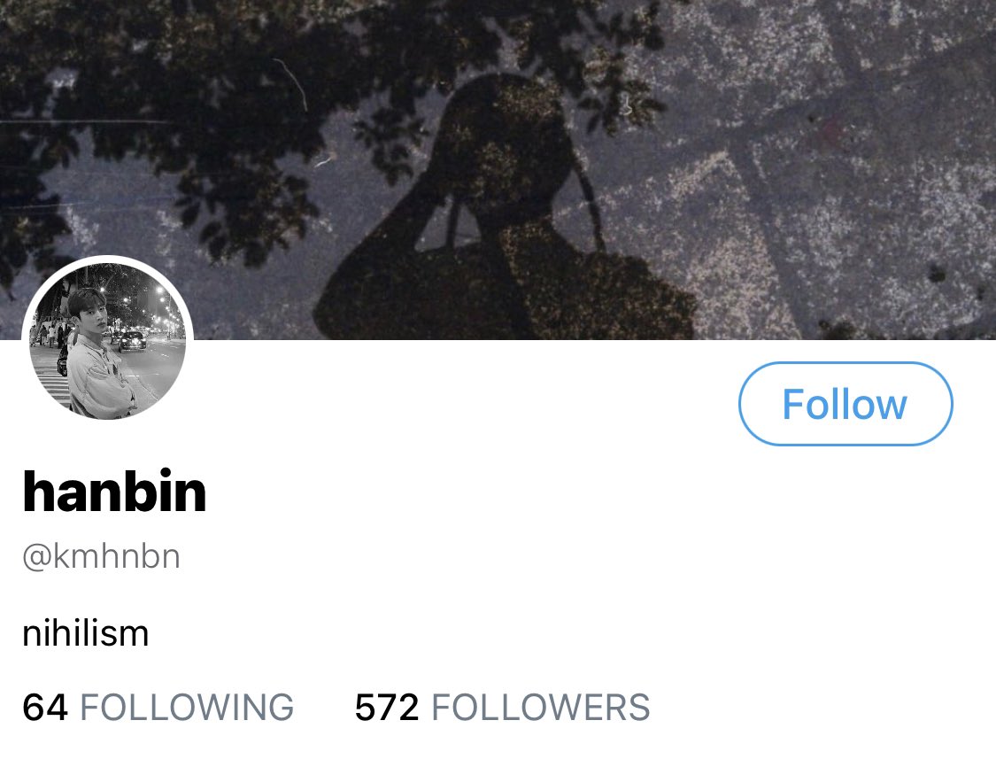Viewport: 996px width, 767px height.
Task: Open the 572 Followers list
Action: click(x=503, y=708)
